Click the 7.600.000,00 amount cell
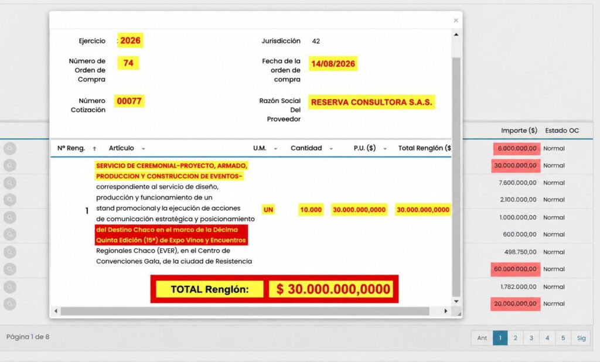This screenshot has height=362, width=600. pyautogui.click(x=517, y=183)
